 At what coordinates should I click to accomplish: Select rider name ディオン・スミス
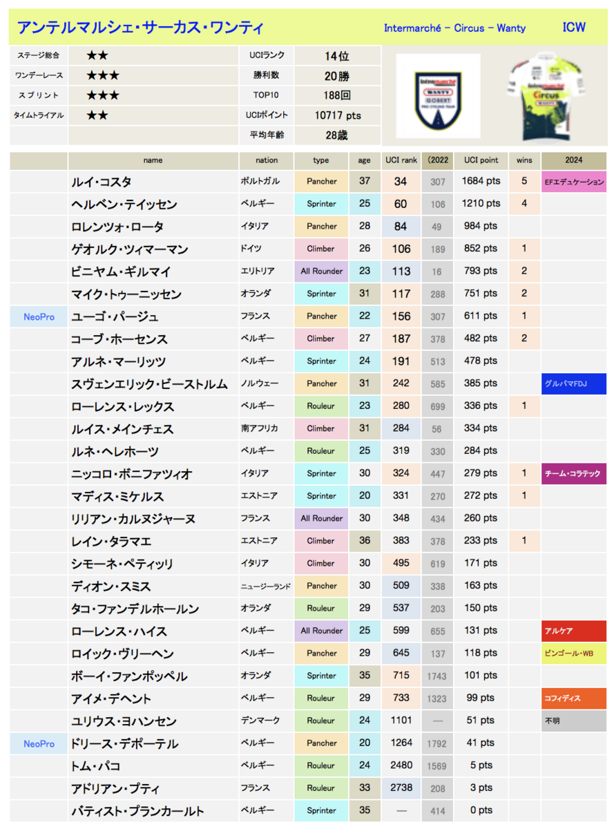coord(111,587)
